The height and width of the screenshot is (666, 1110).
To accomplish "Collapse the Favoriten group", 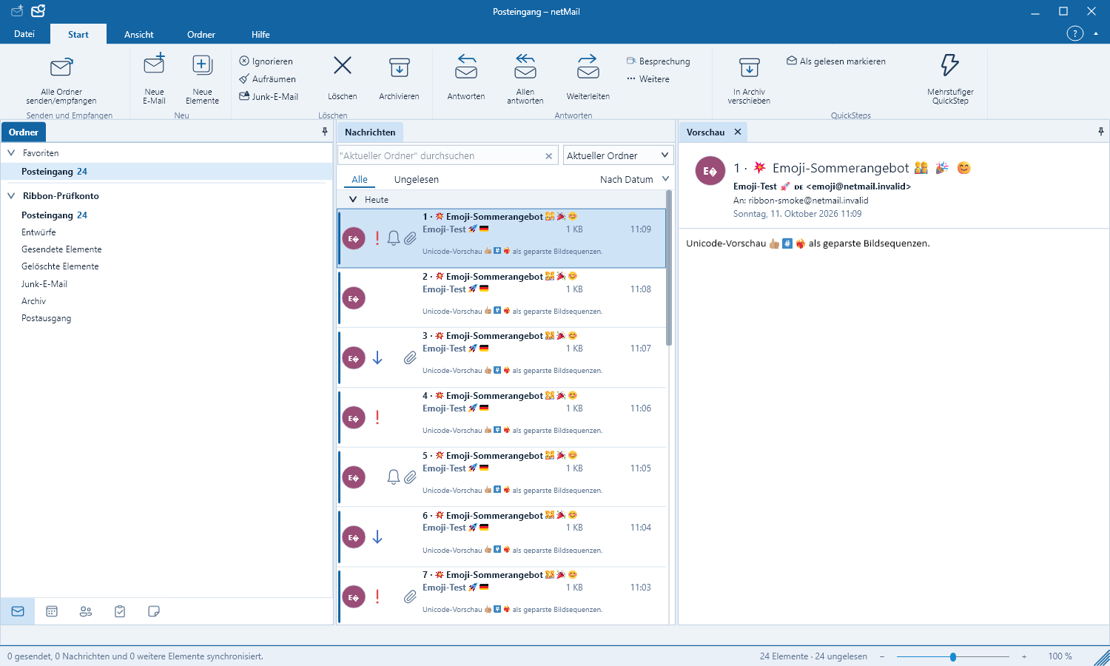I will [11, 153].
